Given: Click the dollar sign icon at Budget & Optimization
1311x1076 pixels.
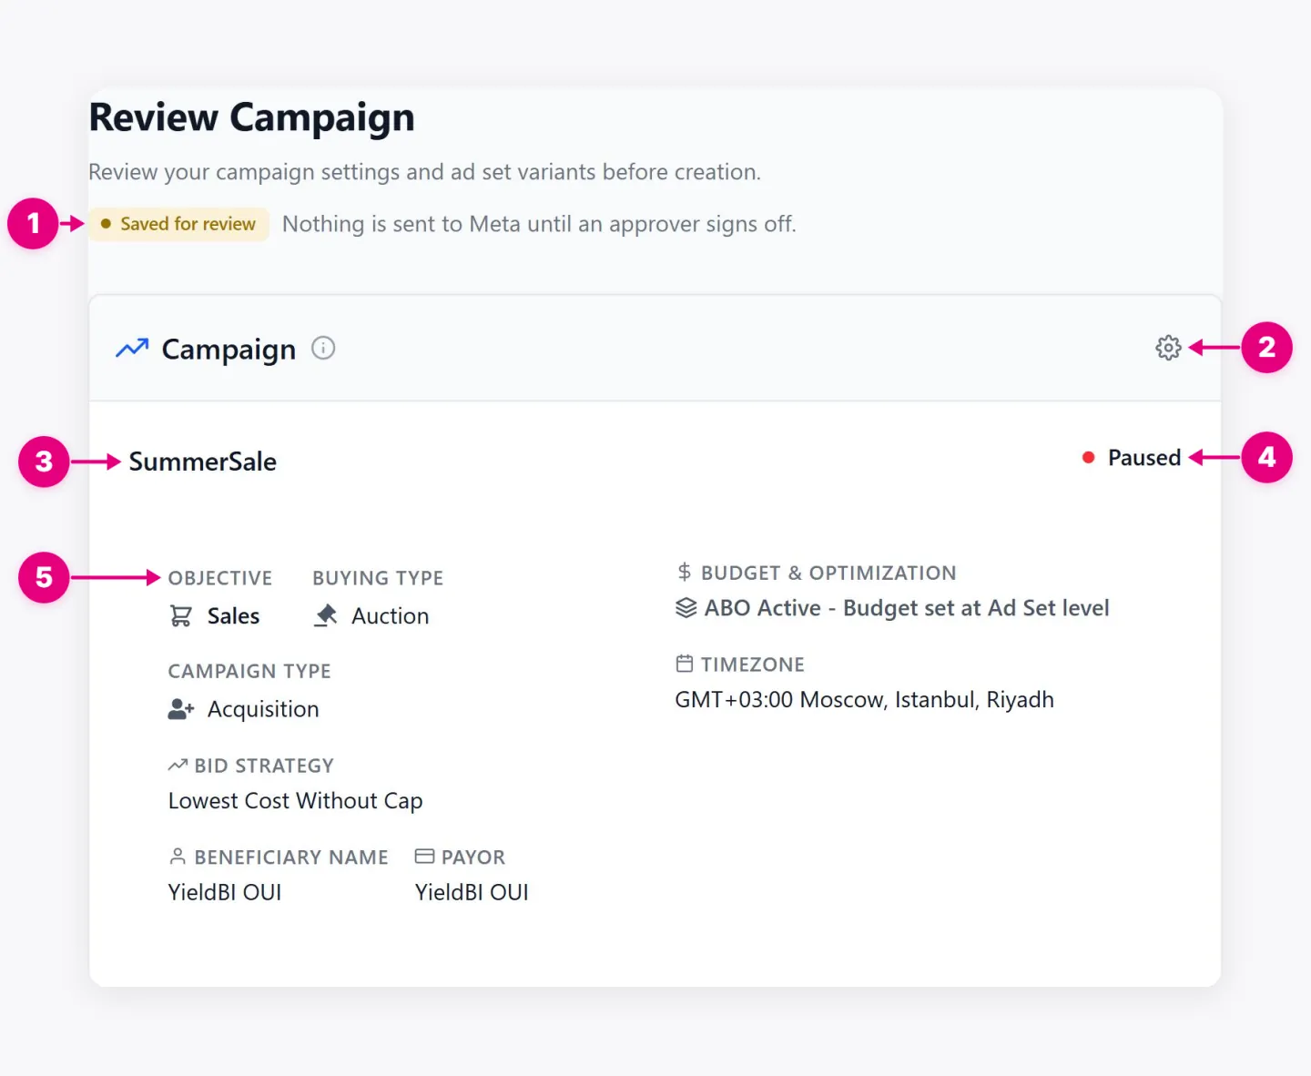Looking at the screenshot, I should (685, 572).
